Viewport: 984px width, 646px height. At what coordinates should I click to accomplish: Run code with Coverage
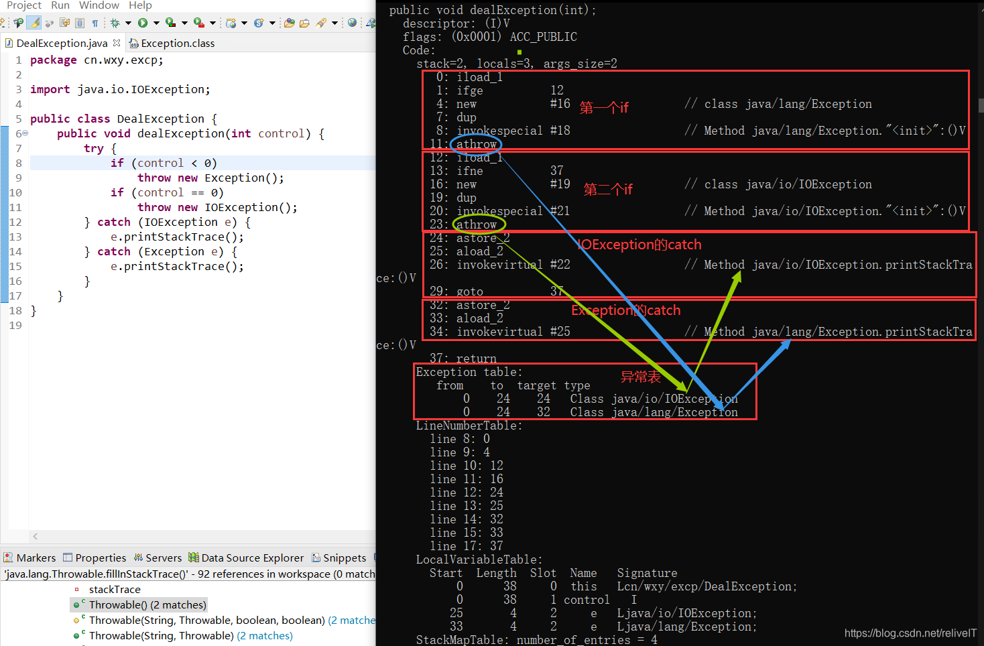(169, 22)
